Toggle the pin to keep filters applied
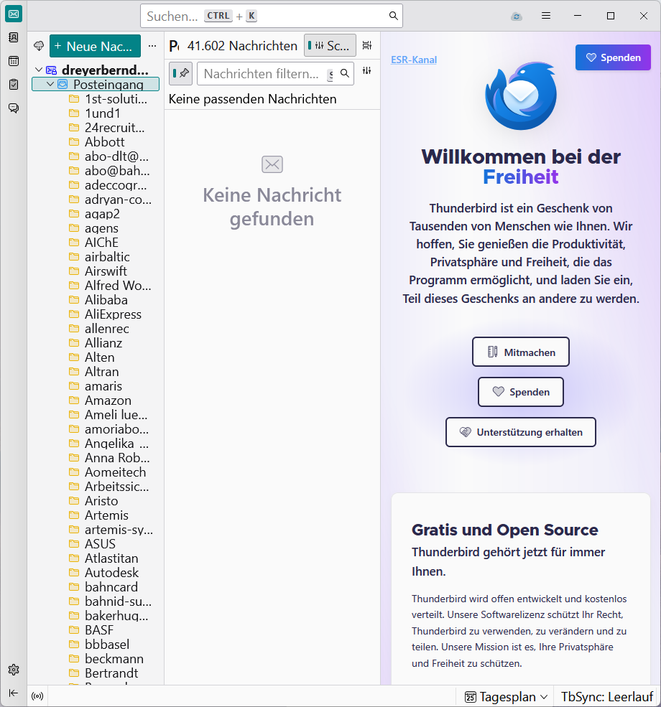 click(180, 73)
